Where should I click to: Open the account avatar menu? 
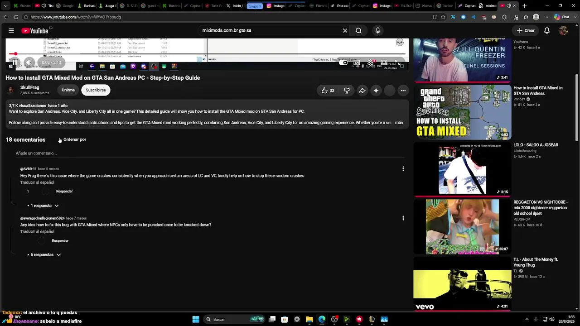[x=563, y=30]
